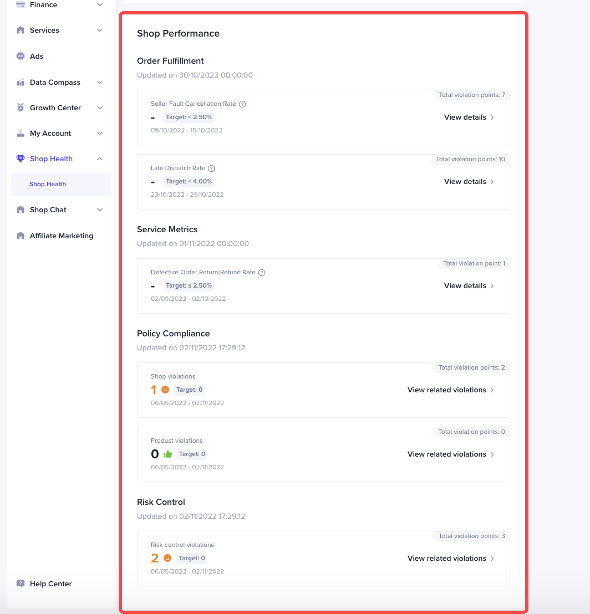Select the Shop Health submenu item
Viewport: 590px width, 614px height.
click(x=48, y=184)
